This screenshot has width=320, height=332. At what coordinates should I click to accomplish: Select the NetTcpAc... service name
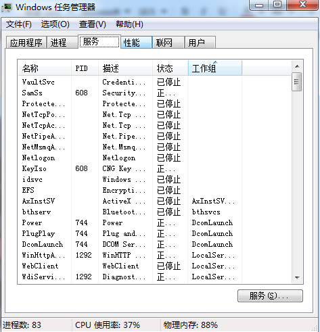tap(43, 125)
